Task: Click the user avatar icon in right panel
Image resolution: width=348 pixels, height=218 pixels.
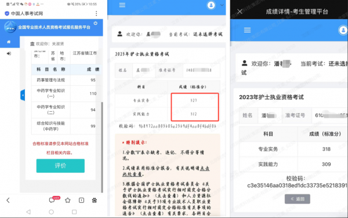Action: tap(343, 30)
